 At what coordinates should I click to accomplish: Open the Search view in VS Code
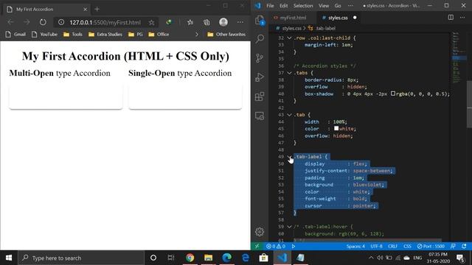[x=260, y=38]
